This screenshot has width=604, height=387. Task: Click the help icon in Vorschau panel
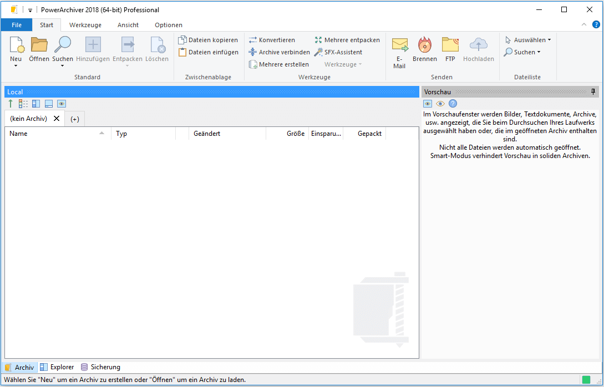[x=453, y=104]
